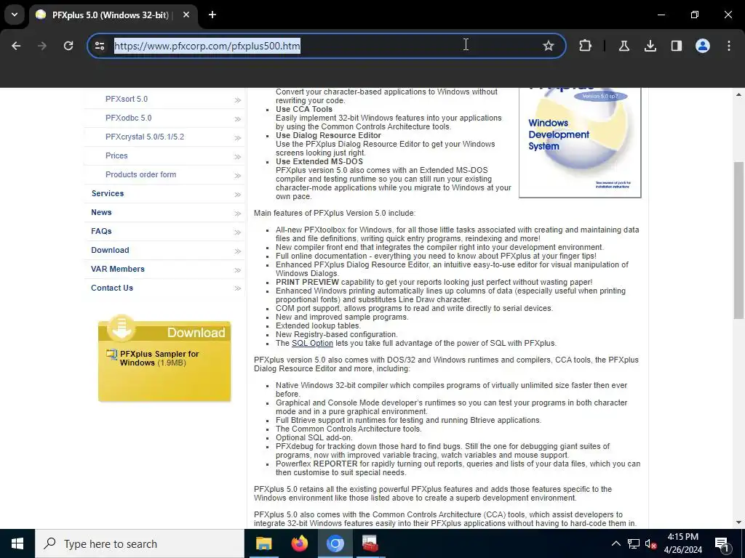Open the Prices menu item
The height and width of the screenshot is (558, 745).
tap(116, 155)
